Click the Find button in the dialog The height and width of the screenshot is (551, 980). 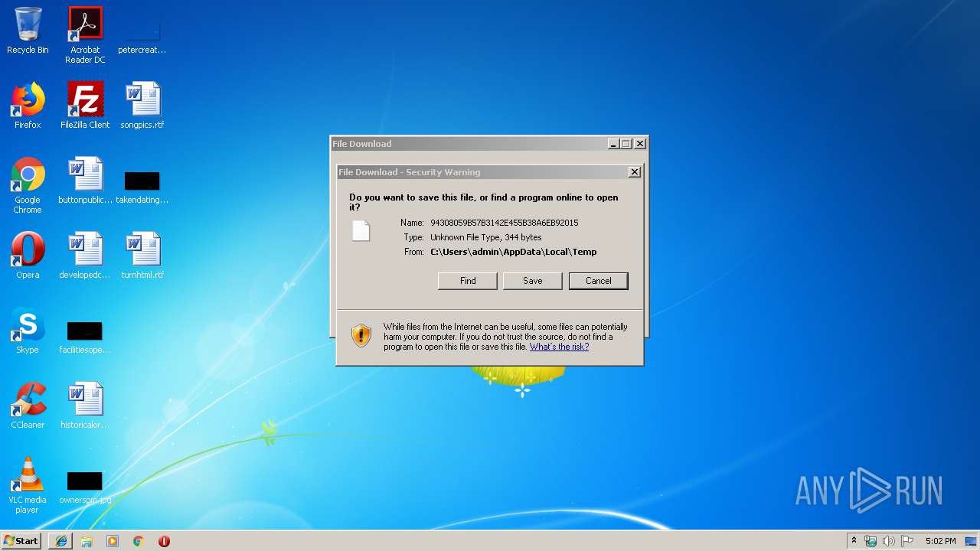click(x=468, y=281)
